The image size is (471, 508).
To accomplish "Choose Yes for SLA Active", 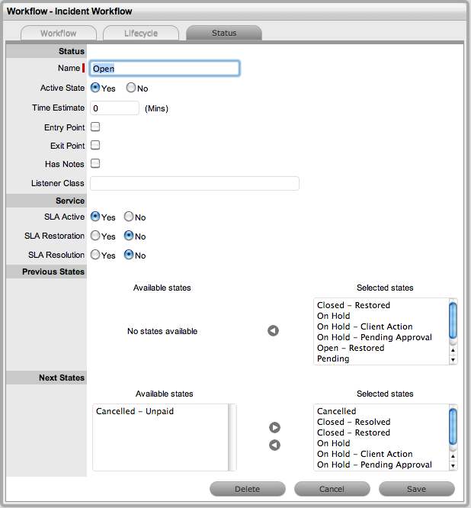I will pos(95,217).
